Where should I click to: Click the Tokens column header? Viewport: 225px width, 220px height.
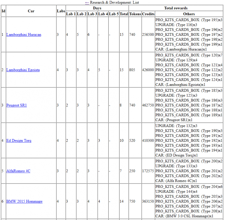tap(135, 14)
